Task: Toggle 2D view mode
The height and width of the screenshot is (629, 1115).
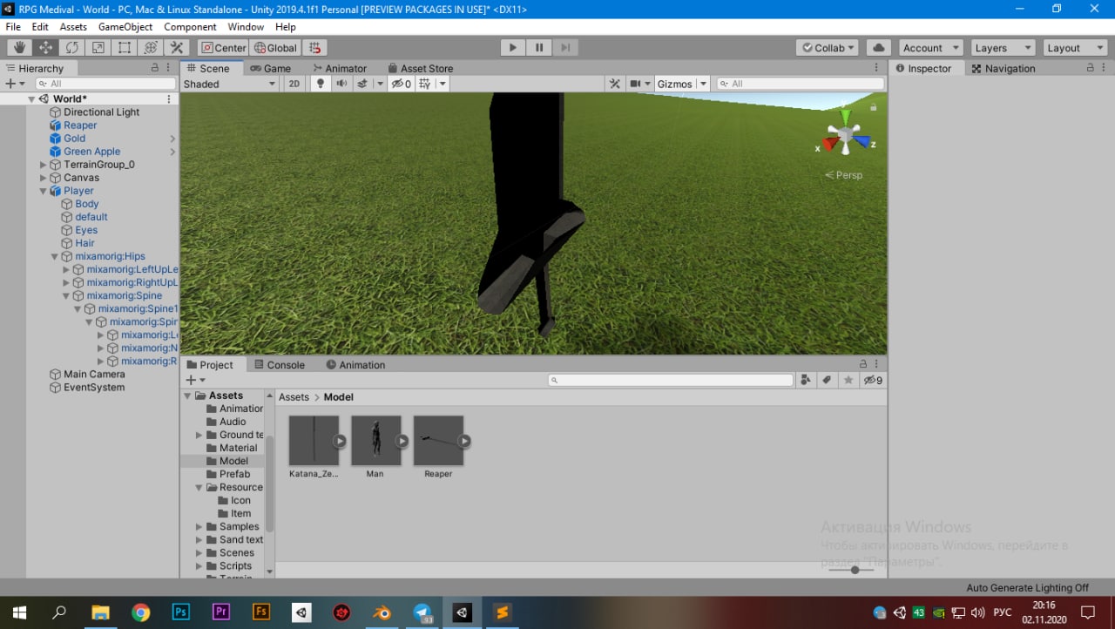Action: pos(294,84)
